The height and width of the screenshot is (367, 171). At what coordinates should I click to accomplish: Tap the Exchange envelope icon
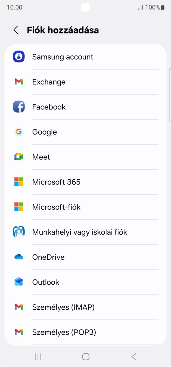click(x=18, y=82)
